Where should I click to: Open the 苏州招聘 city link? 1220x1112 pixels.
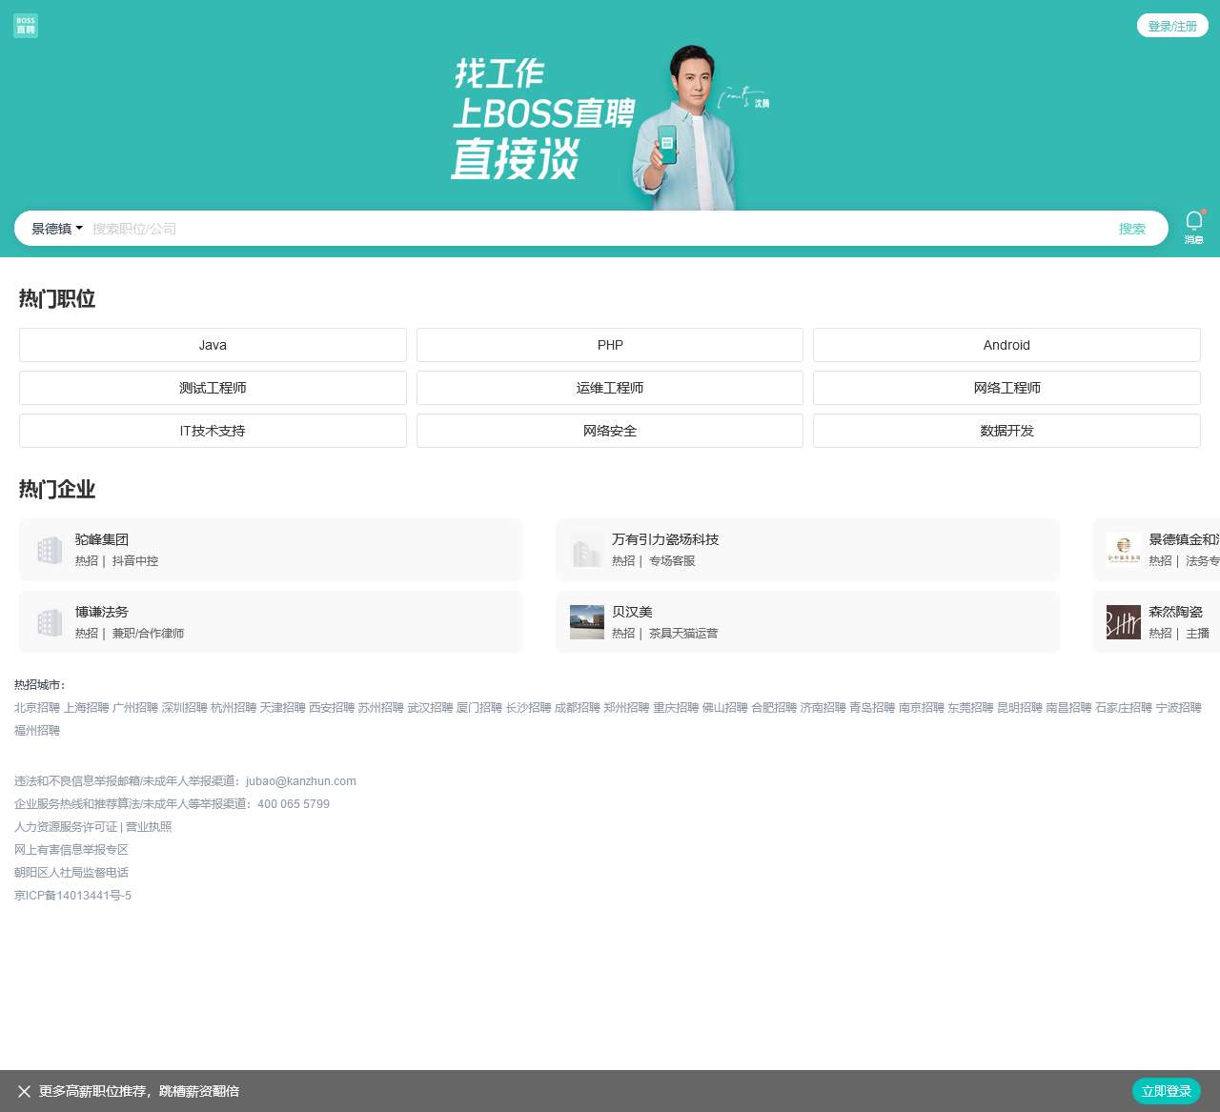(x=381, y=708)
